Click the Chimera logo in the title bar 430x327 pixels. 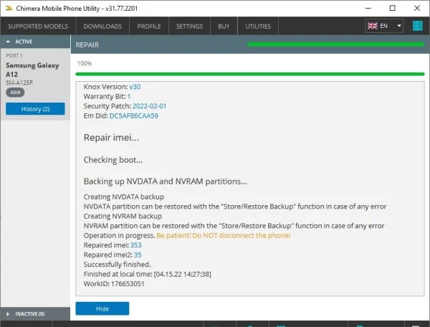click(9, 9)
